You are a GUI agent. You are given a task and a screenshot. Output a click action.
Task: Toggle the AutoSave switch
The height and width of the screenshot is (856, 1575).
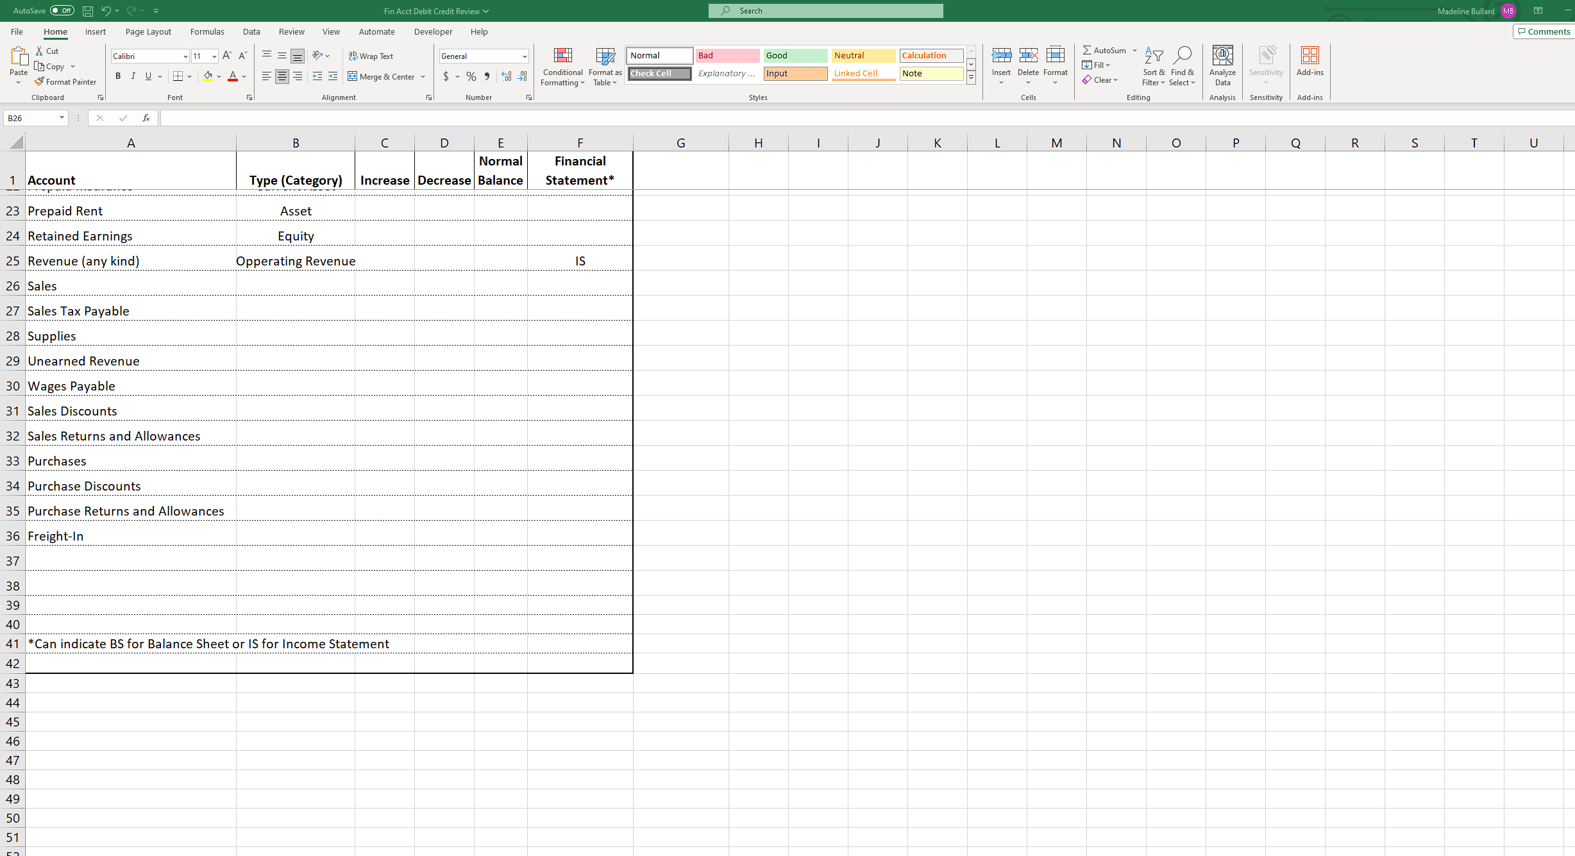point(62,11)
